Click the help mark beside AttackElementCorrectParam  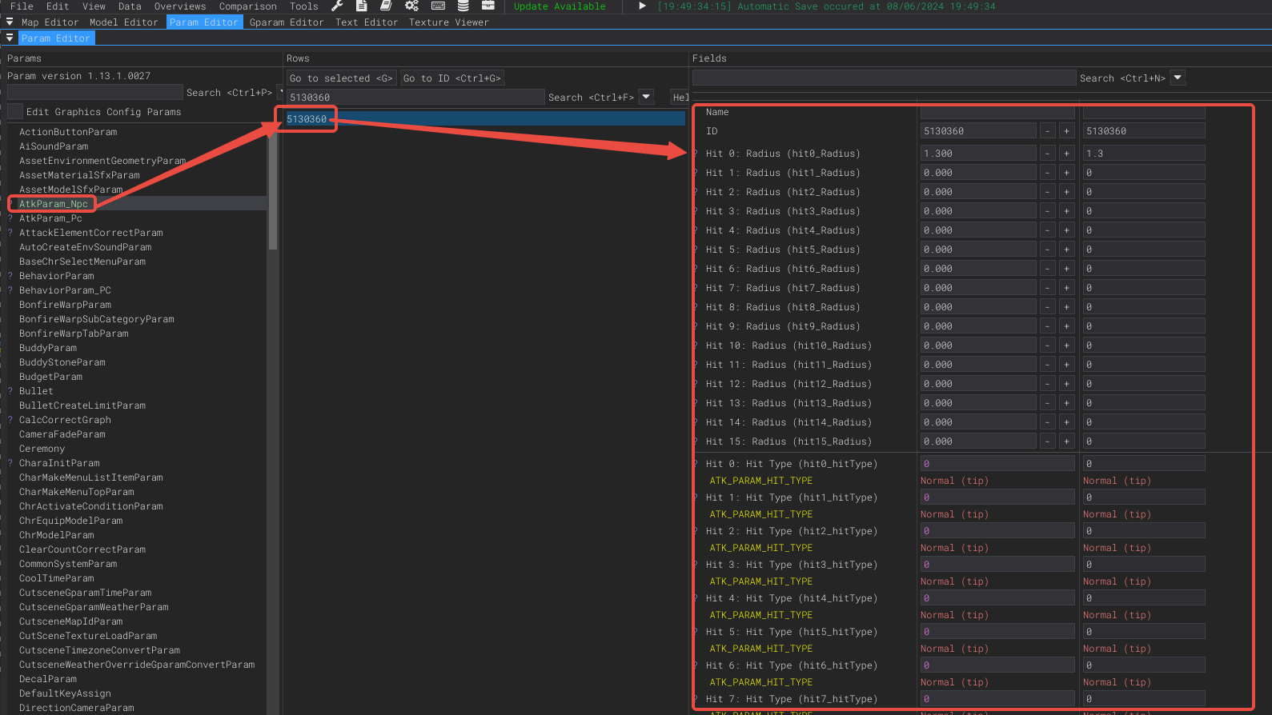pos(10,233)
